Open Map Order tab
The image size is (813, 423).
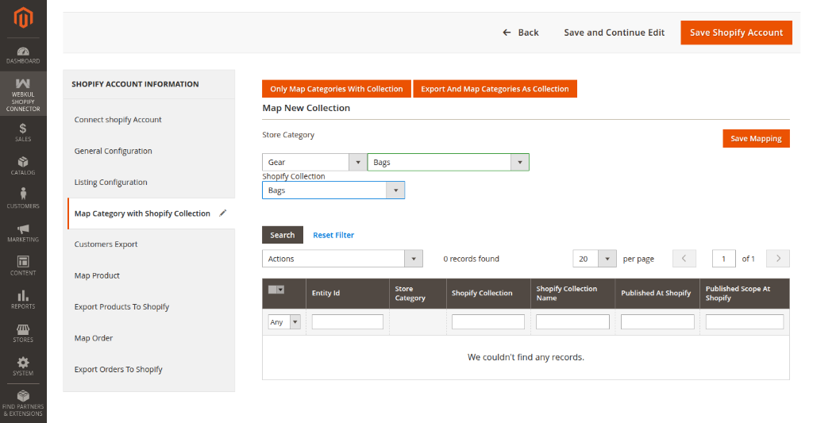point(94,338)
